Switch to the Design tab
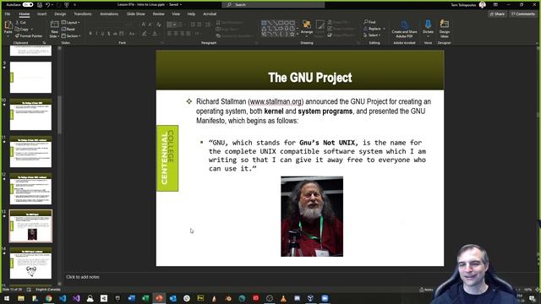 60,14
